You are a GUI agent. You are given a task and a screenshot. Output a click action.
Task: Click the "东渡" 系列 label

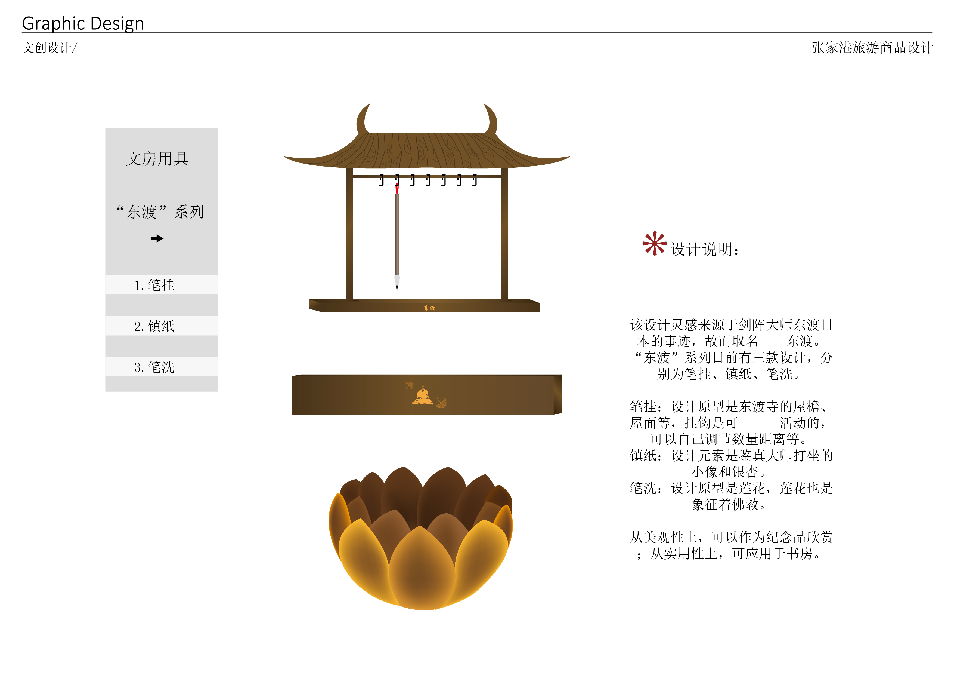(x=160, y=212)
